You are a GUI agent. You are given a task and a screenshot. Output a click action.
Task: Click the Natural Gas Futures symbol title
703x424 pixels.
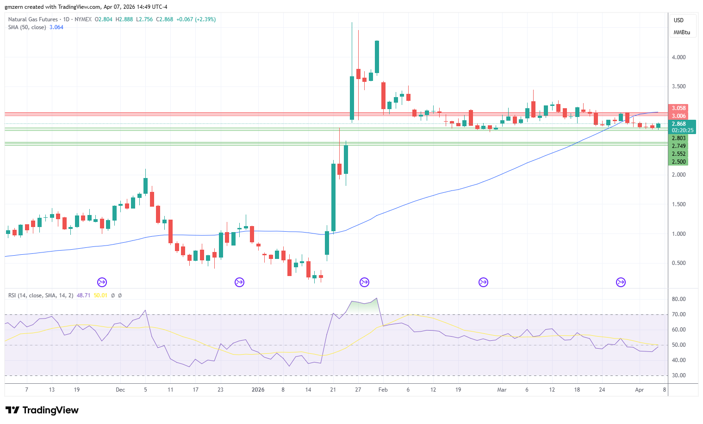click(x=33, y=19)
